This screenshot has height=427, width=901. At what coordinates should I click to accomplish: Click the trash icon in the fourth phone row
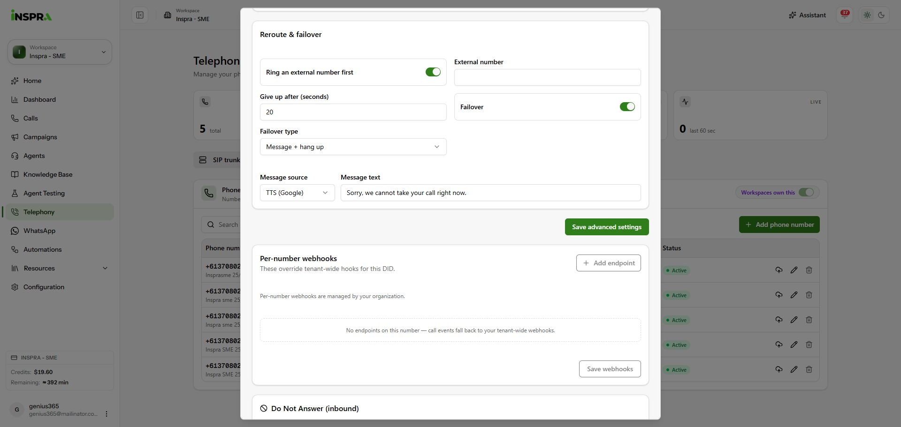[809, 345]
